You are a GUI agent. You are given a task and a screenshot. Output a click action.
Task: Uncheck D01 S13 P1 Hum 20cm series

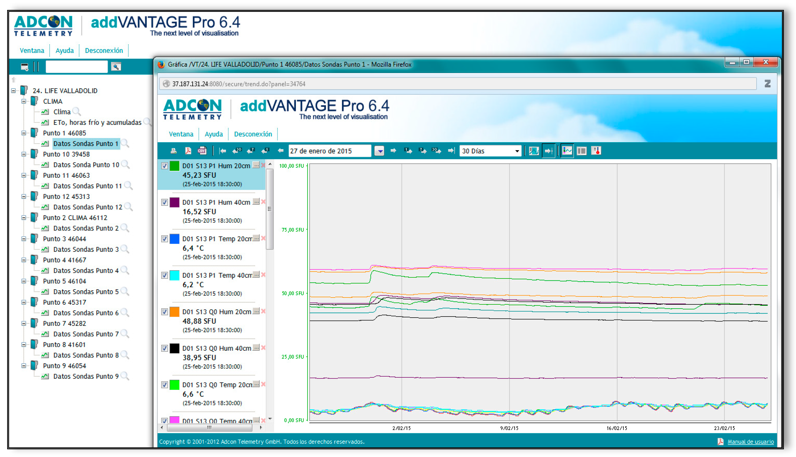click(x=164, y=166)
